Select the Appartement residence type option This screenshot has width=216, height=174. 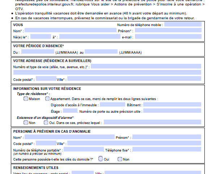click(47, 99)
